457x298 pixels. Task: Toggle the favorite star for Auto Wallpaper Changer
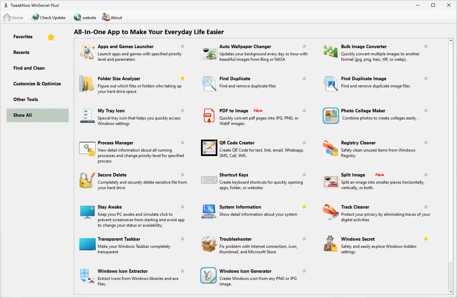click(x=304, y=46)
